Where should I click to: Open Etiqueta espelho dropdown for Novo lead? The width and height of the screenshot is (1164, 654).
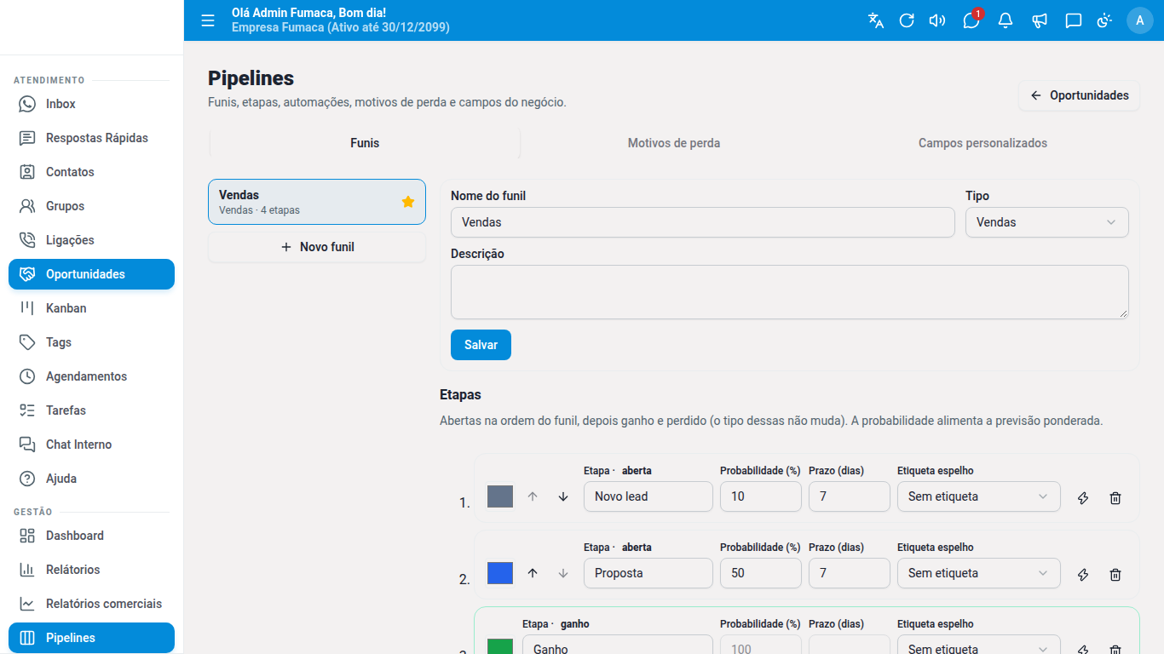[978, 496]
